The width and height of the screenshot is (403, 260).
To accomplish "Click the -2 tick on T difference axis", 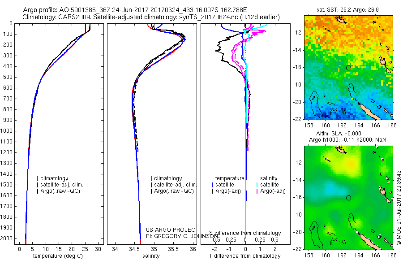I will [x=214, y=249].
